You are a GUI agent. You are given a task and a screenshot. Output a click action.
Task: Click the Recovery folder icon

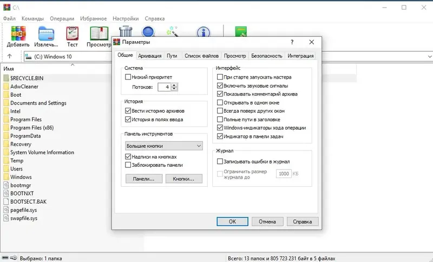(x=6, y=144)
